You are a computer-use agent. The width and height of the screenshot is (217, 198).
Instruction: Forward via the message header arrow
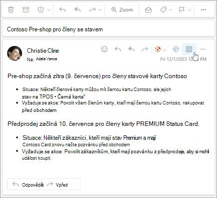145,49
